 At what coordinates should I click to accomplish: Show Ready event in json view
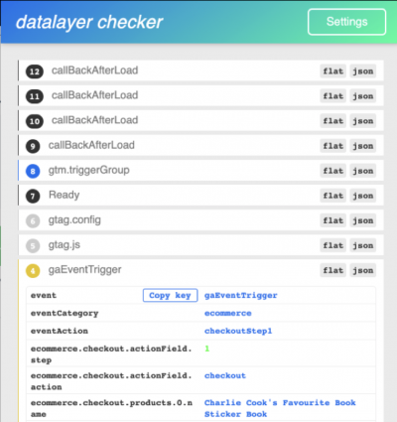click(x=363, y=196)
